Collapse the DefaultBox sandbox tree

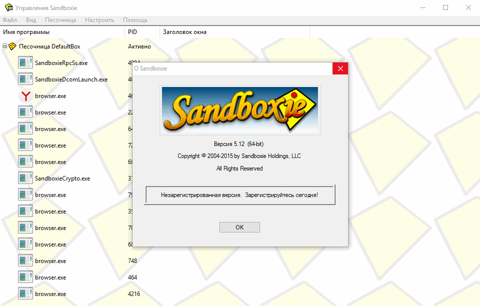click(4, 46)
